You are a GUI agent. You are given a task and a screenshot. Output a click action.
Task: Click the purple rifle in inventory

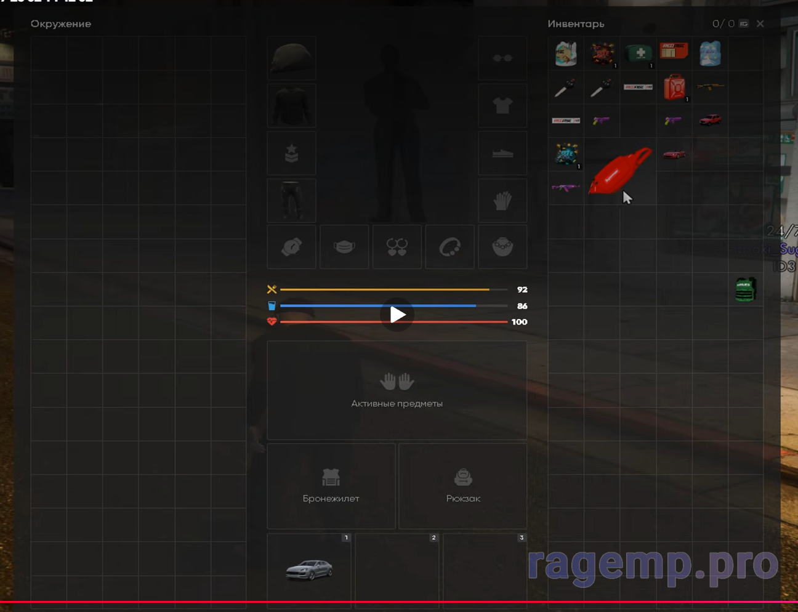tap(566, 187)
